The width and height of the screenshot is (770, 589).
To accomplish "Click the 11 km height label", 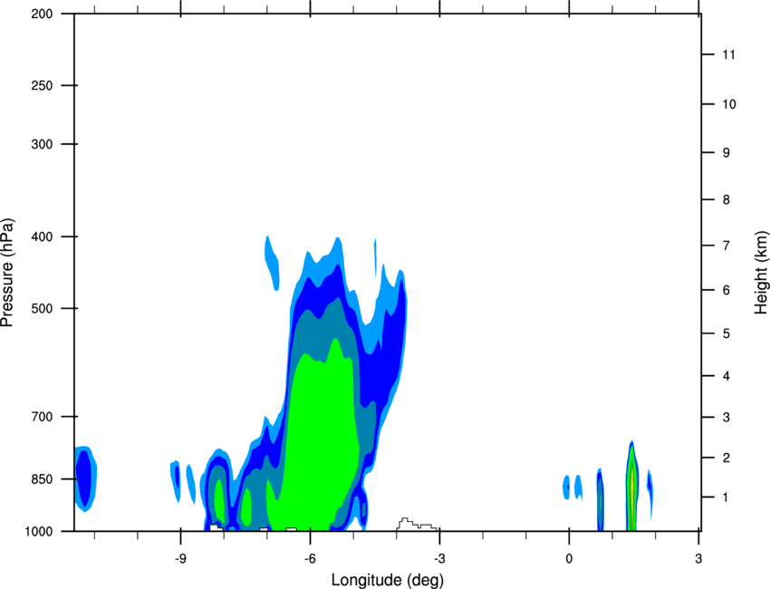I will click(x=729, y=54).
